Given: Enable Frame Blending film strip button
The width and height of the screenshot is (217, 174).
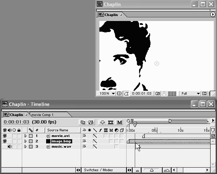Looking at the screenshot, I should pos(111,122).
